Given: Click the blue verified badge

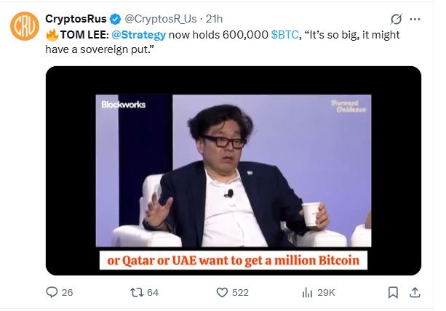Looking at the screenshot, I should [x=115, y=19].
